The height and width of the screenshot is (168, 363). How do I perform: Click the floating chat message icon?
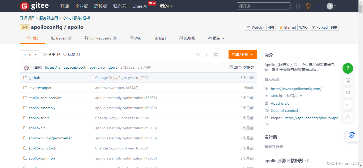pos(348,105)
